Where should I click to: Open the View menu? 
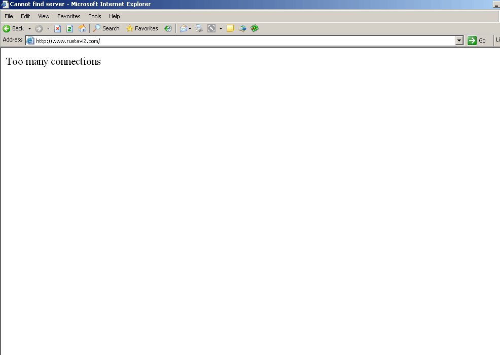tap(44, 16)
